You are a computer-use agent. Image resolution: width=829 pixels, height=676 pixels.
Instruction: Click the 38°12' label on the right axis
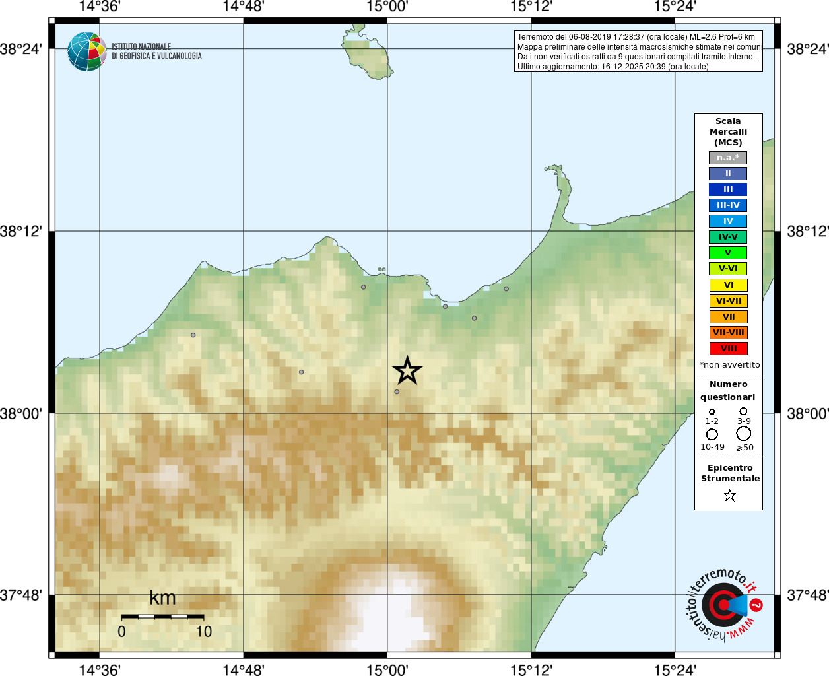coord(808,232)
